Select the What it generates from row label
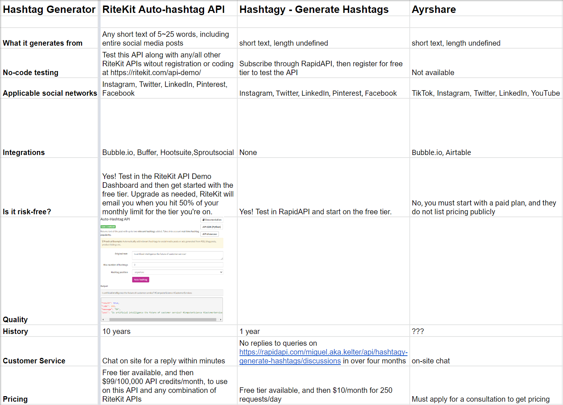 pyautogui.click(x=49, y=38)
